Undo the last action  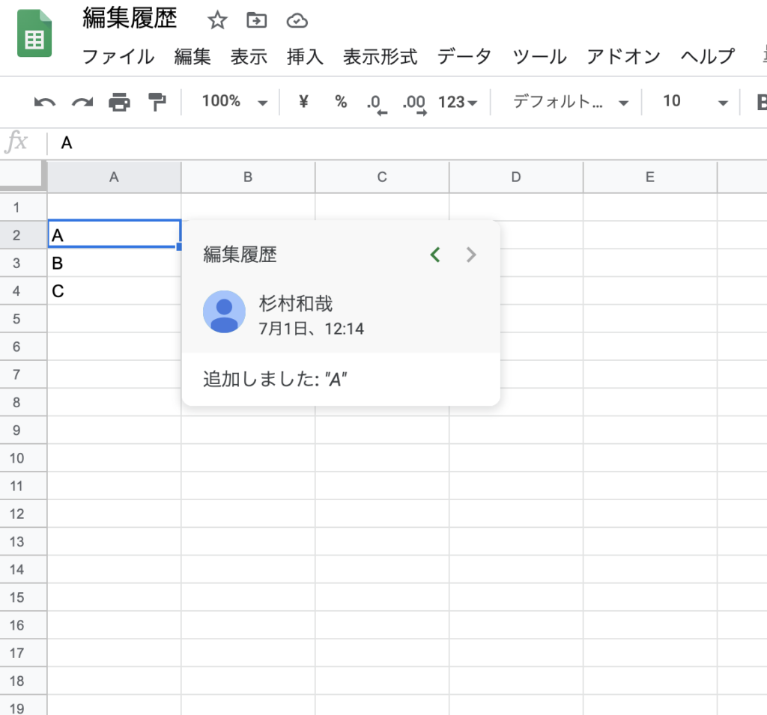pos(44,103)
